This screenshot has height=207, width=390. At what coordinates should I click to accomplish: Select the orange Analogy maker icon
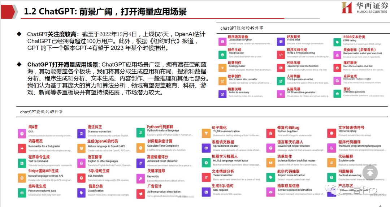click(222, 68)
